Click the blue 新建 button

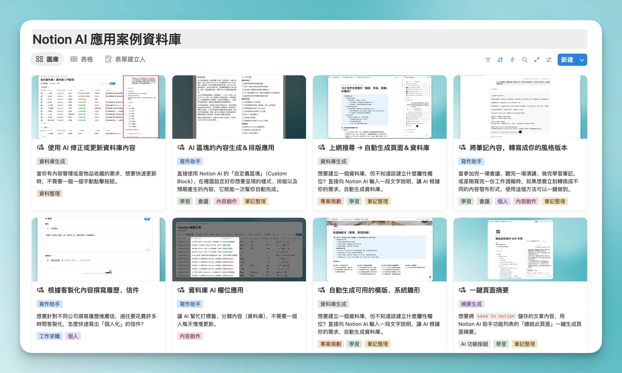coord(567,60)
